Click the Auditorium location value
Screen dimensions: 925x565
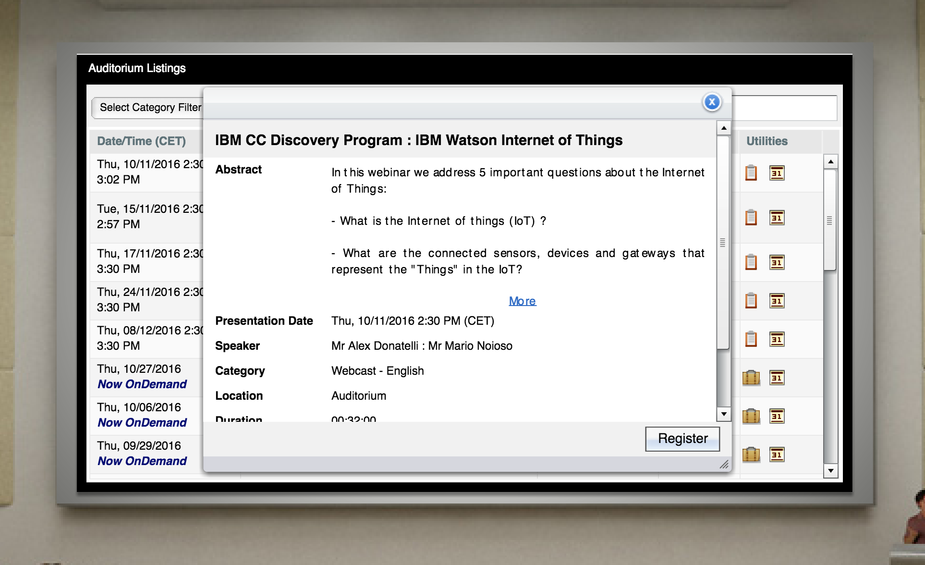[x=359, y=396]
